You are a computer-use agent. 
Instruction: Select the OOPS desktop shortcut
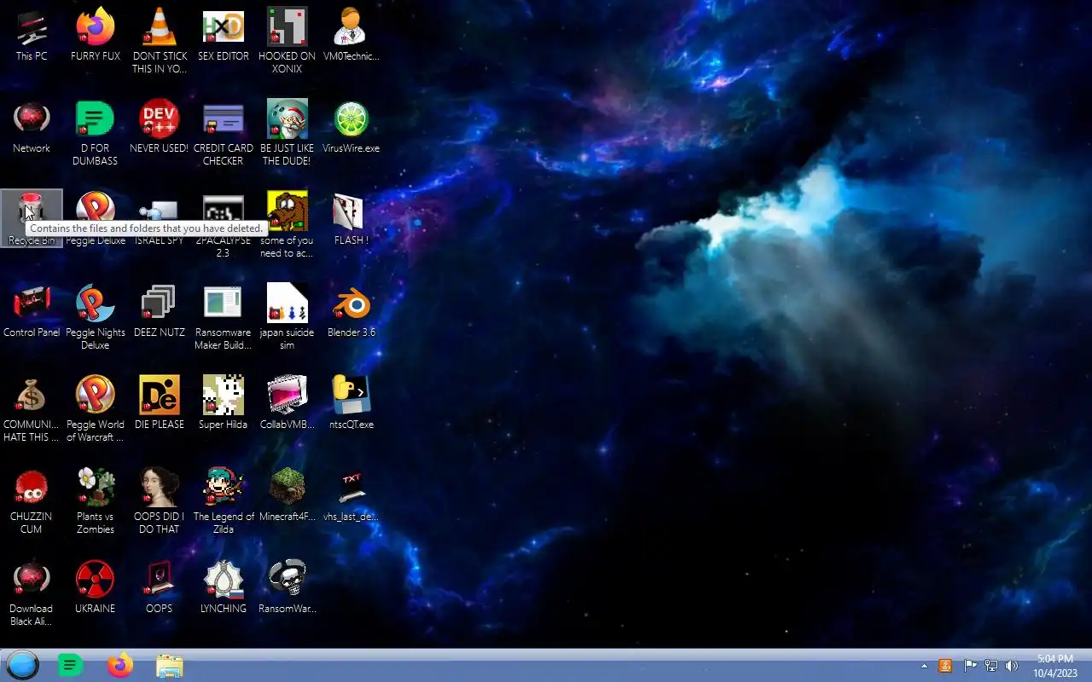[160, 588]
